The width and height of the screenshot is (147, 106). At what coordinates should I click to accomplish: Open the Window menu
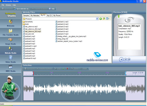coord(8,5)
